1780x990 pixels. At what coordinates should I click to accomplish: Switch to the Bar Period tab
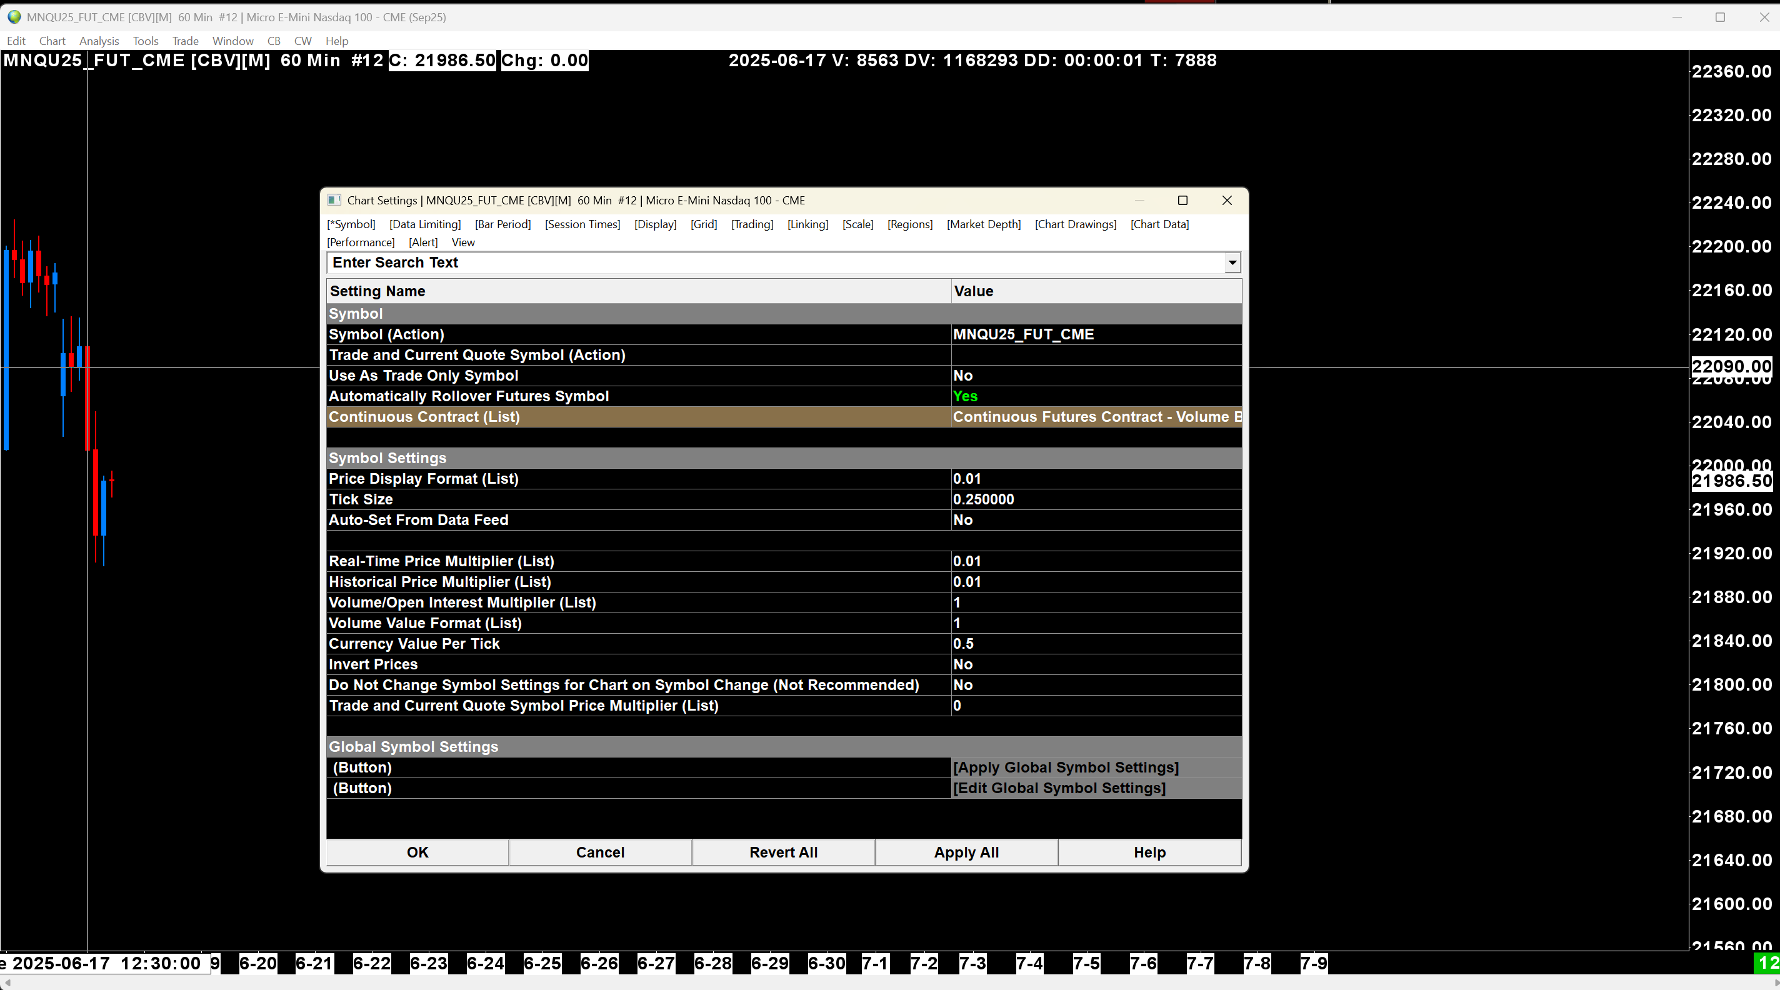click(502, 224)
